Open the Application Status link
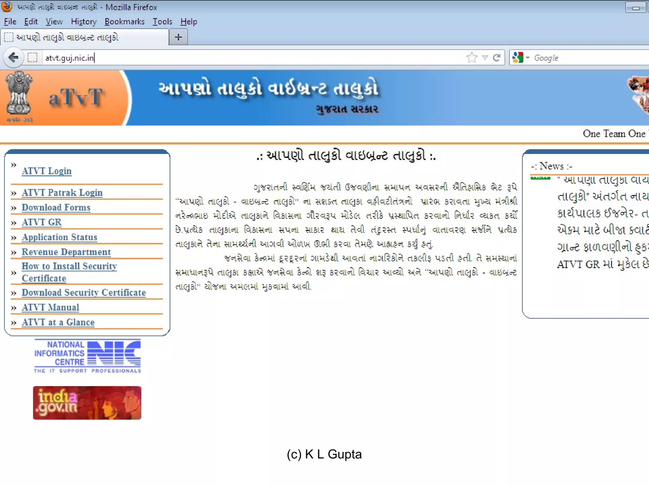Image resolution: width=649 pixels, height=486 pixels. (59, 237)
